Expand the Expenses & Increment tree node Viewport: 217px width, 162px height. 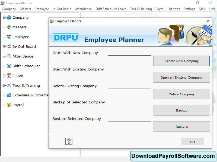click(4, 95)
